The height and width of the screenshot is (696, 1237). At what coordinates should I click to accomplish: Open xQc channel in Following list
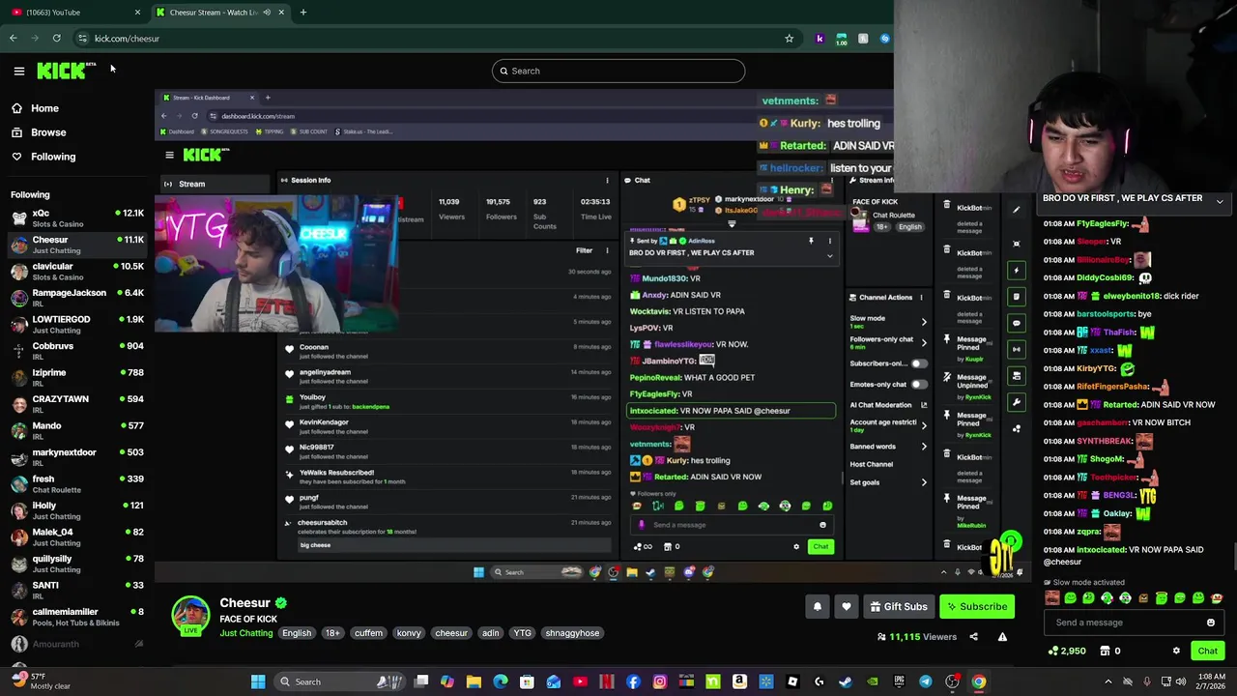tap(75, 218)
